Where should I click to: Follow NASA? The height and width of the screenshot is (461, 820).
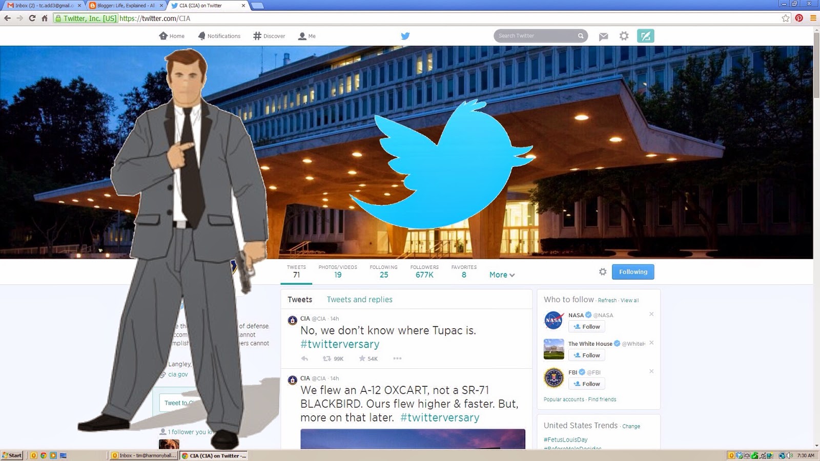(x=587, y=327)
